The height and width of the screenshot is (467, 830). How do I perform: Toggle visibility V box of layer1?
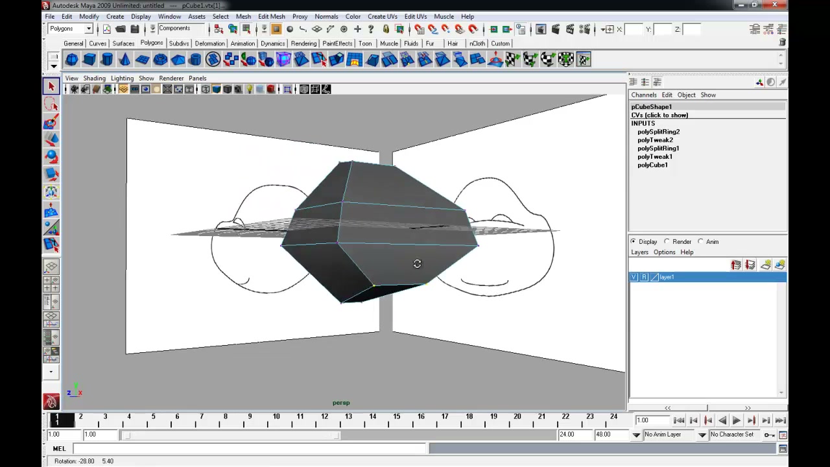click(x=634, y=277)
